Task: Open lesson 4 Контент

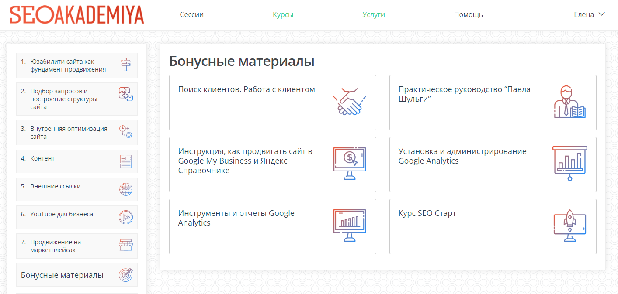Action: (77, 161)
